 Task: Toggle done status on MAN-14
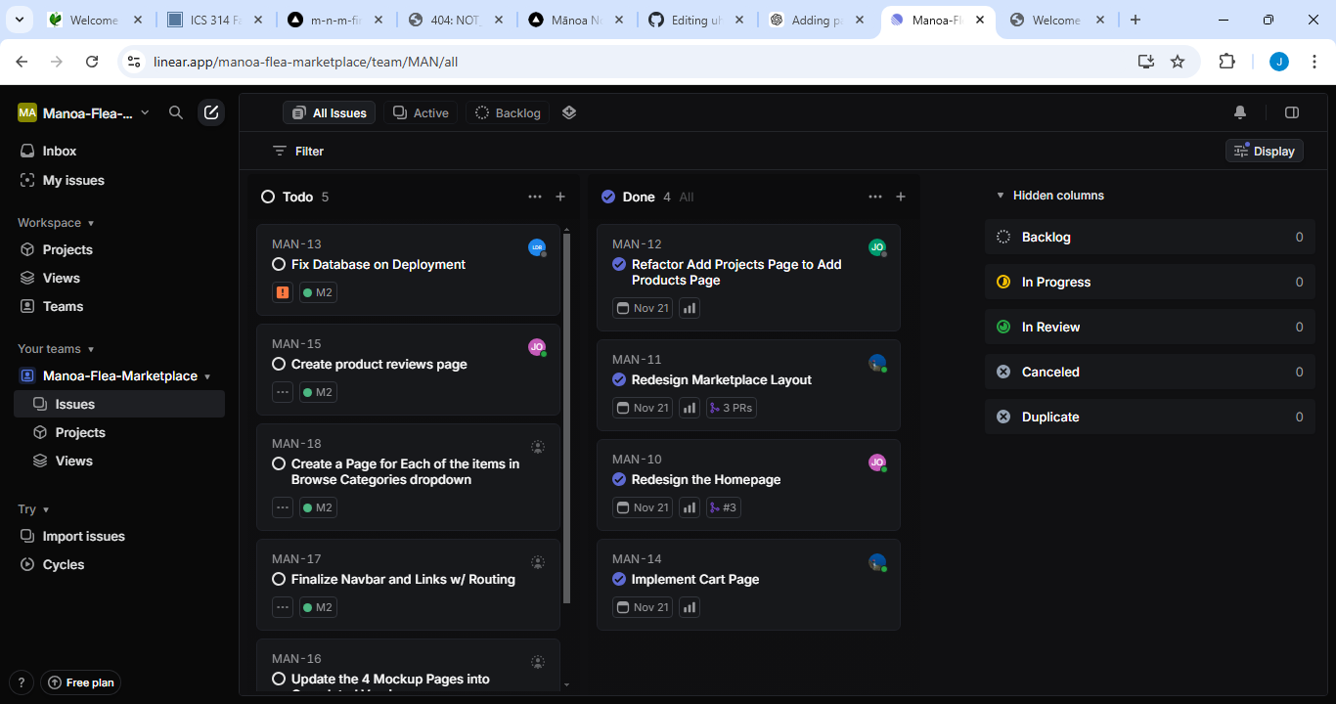[619, 580]
